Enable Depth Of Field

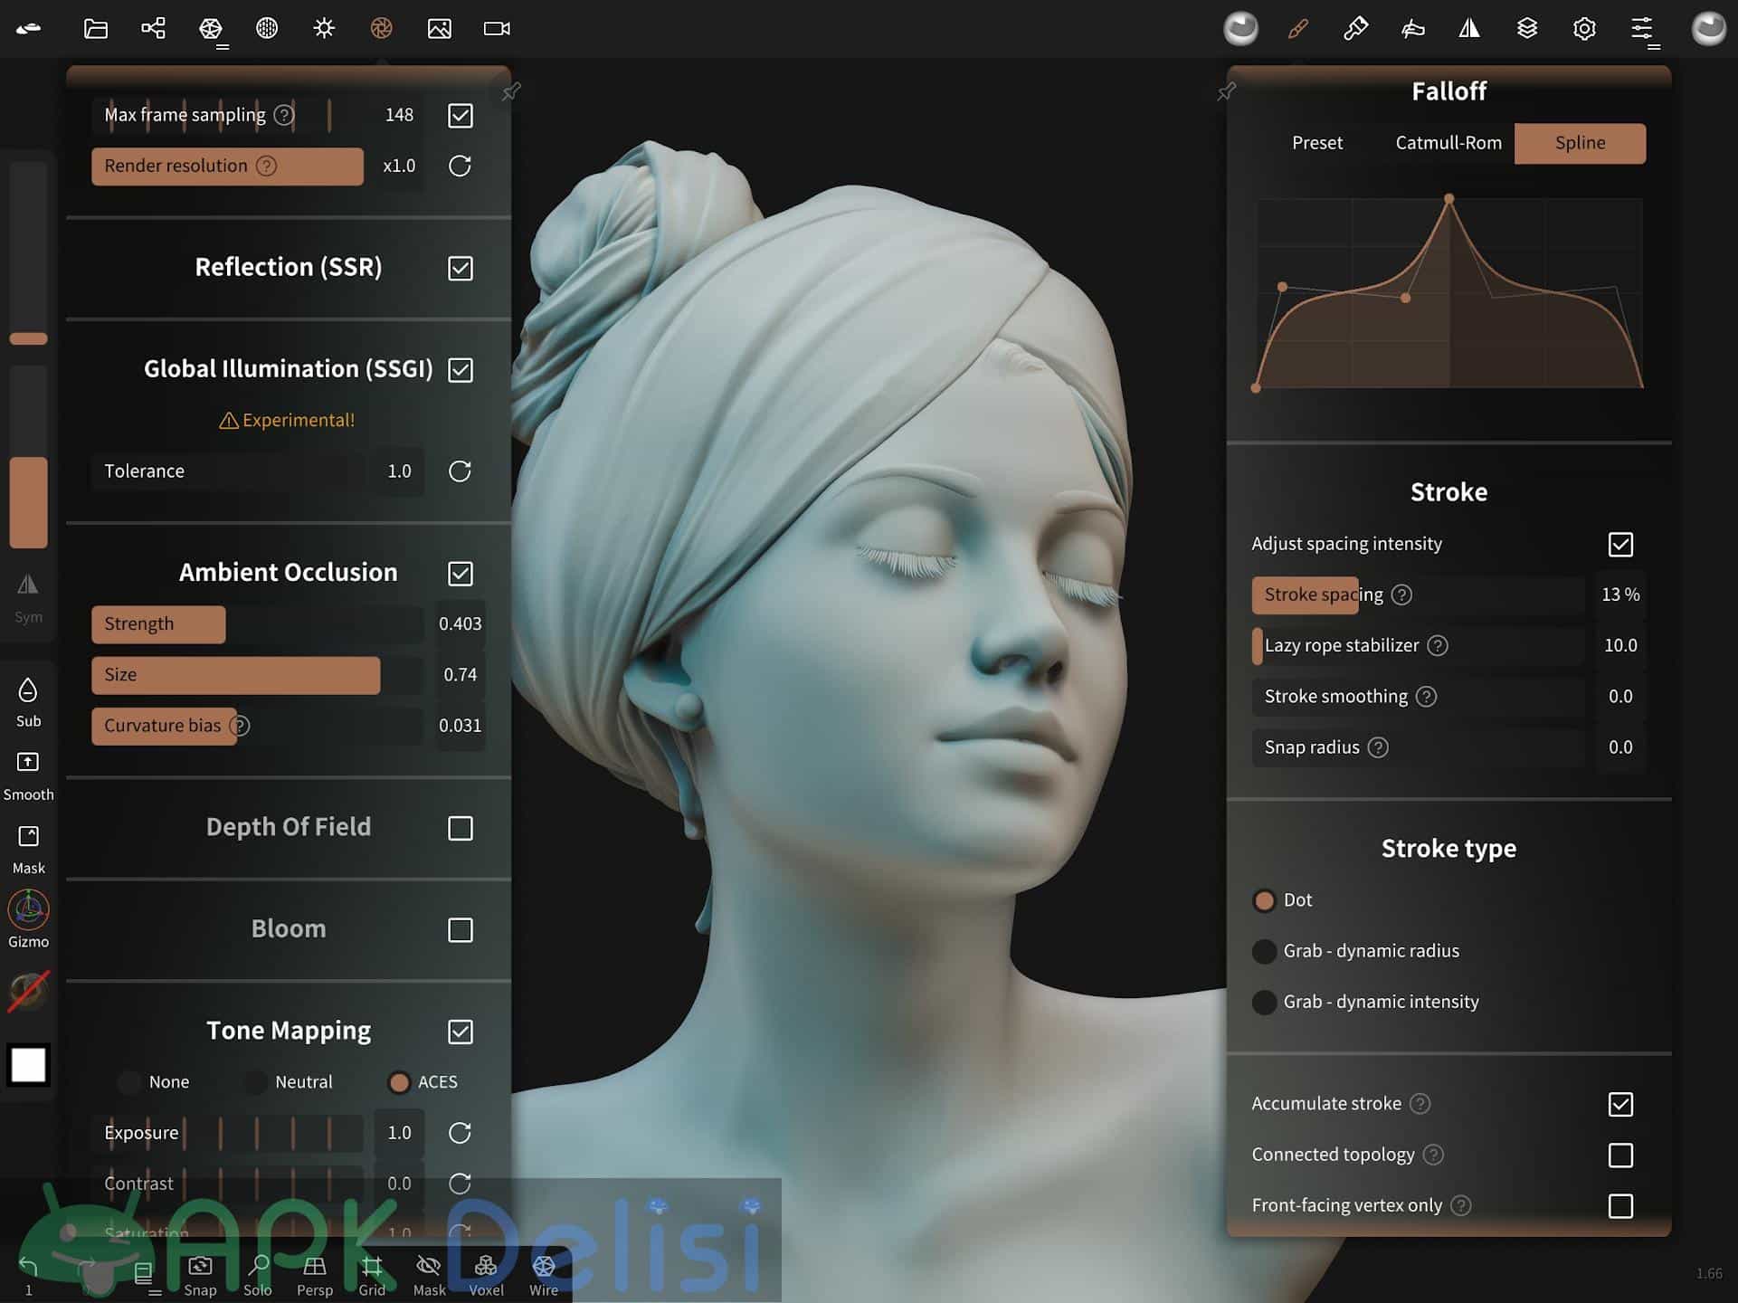(461, 828)
